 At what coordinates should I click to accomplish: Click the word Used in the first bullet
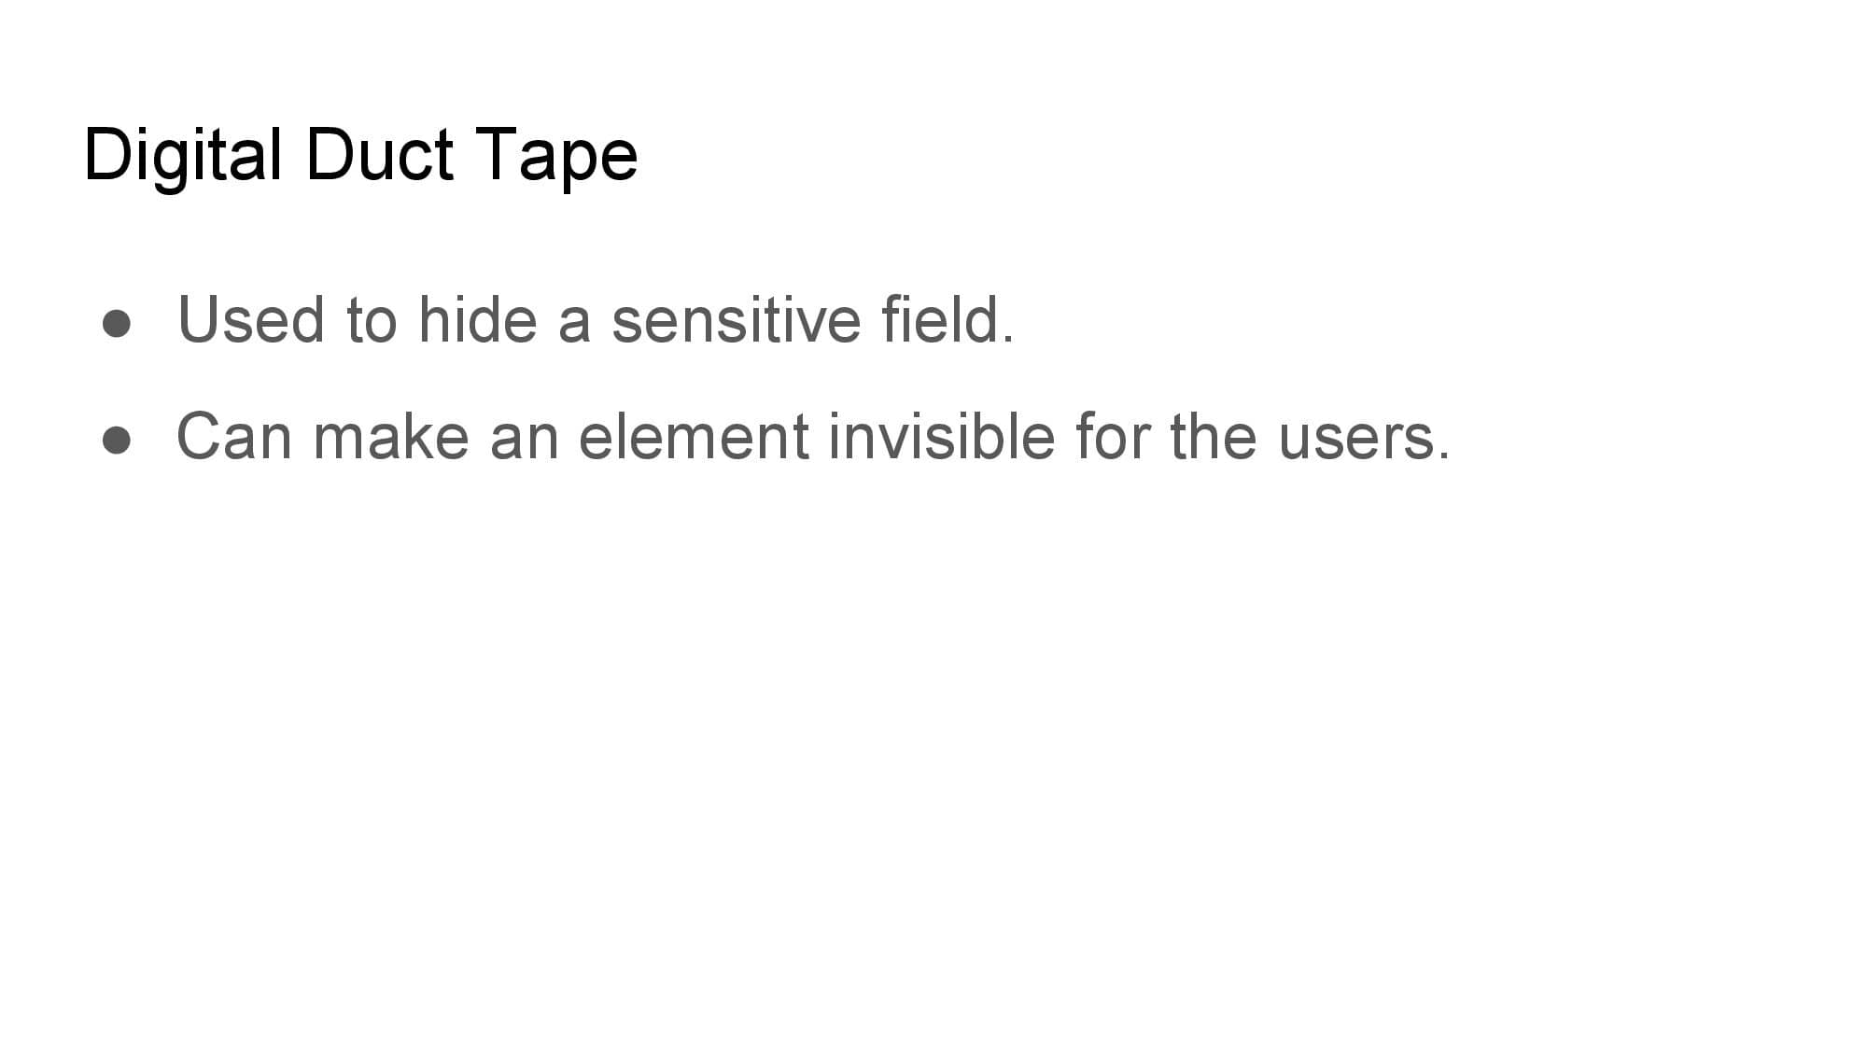click(251, 319)
